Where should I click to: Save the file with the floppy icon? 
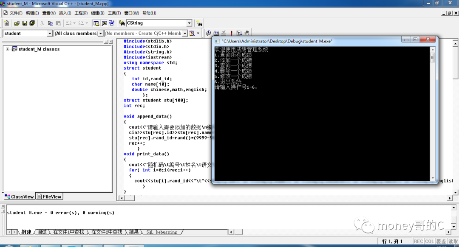25,23
